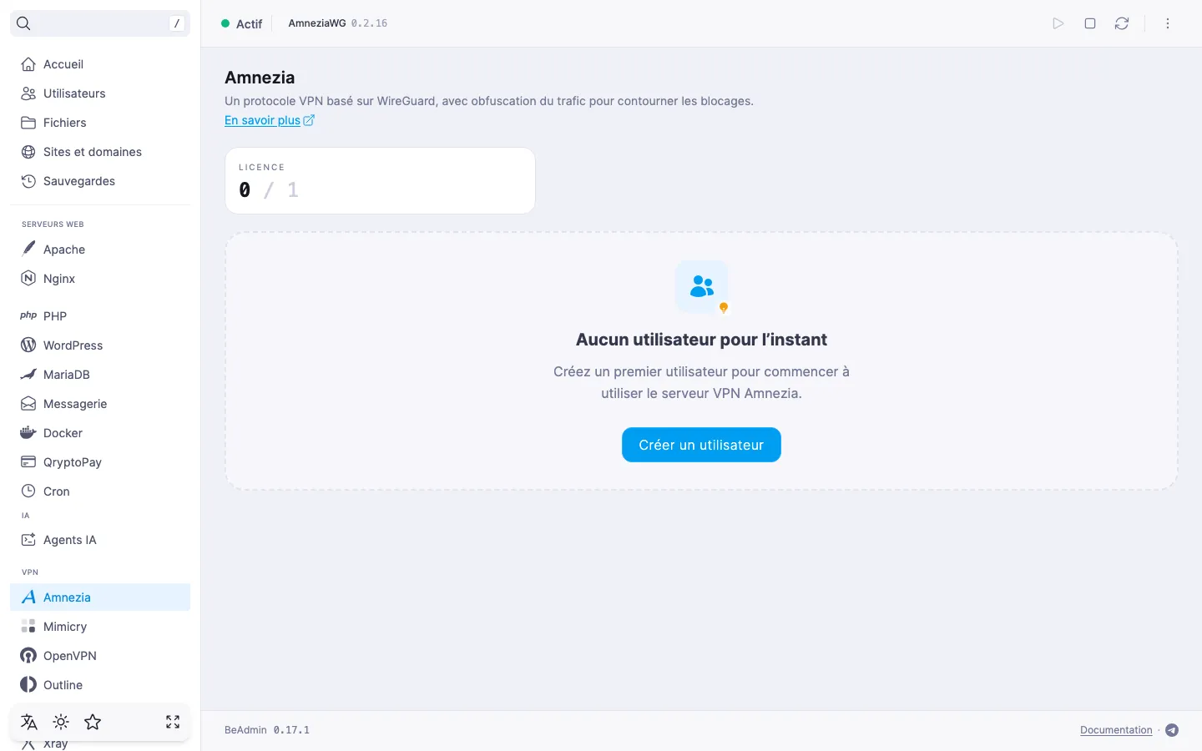Open the Messagerie section
The width and height of the screenshot is (1202, 751).
(100, 404)
